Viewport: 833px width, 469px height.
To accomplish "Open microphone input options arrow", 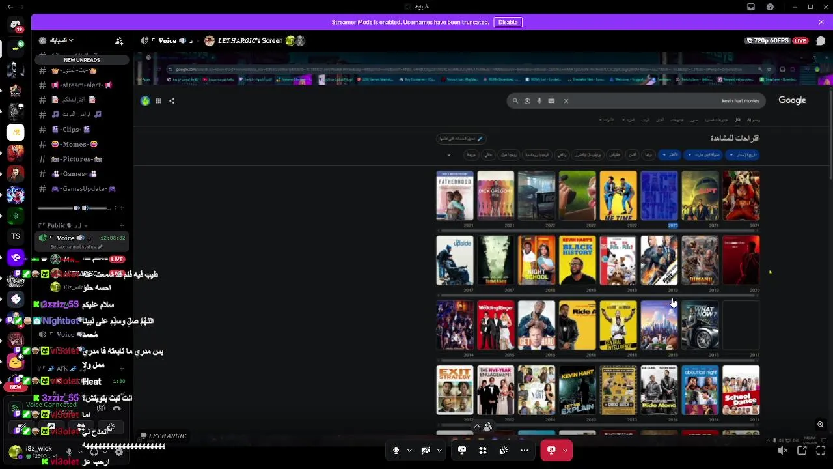I will [409, 450].
